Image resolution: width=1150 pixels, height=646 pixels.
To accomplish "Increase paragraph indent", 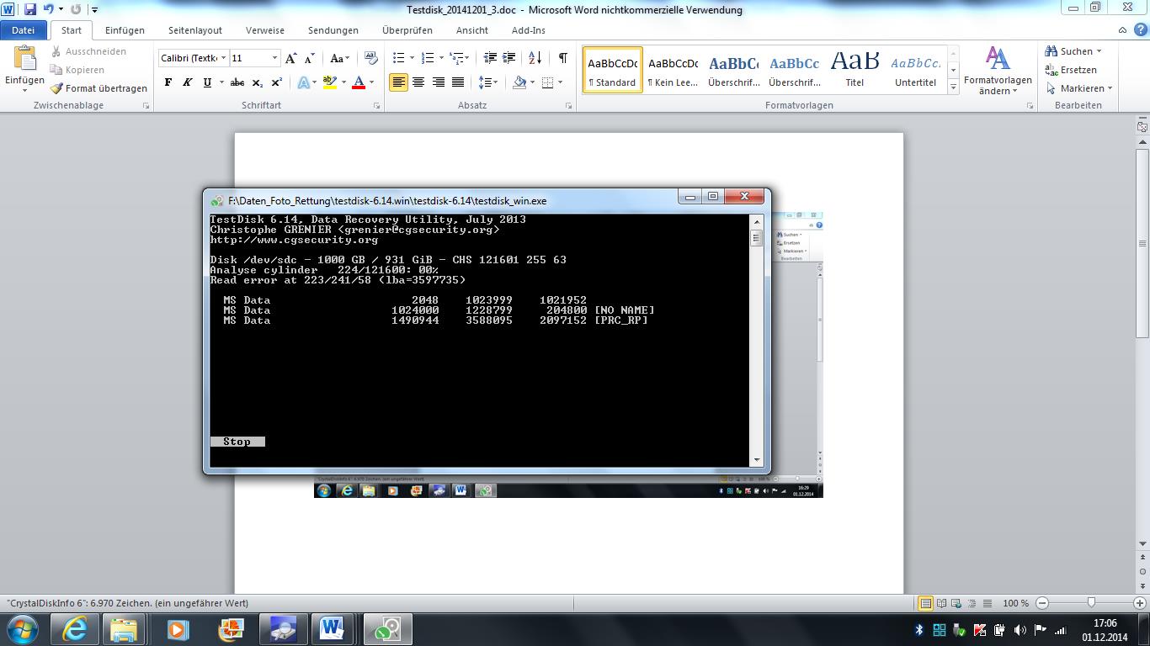I will (509, 58).
